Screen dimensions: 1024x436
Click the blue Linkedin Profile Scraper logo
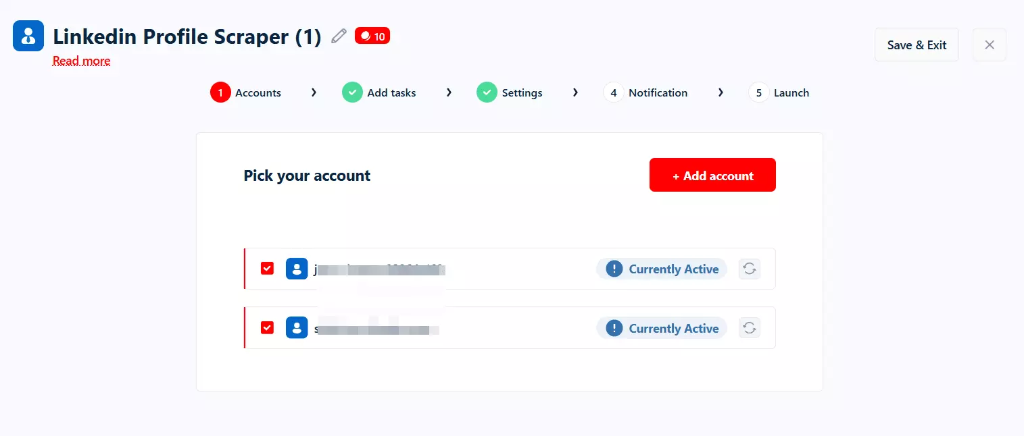click(x=28, y=36)
